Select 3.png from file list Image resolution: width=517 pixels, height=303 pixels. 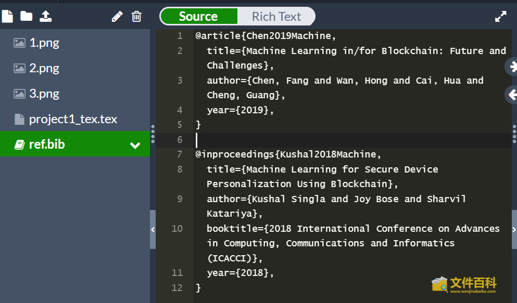[44, 94]
